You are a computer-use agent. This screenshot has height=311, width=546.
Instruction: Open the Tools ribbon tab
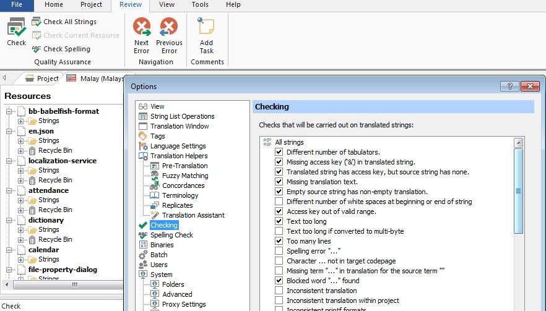coord(200,5)
